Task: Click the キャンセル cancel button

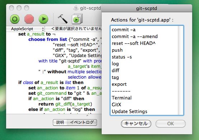Action: click(136, 123)
